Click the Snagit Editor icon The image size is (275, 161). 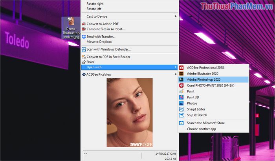[181, 109]
